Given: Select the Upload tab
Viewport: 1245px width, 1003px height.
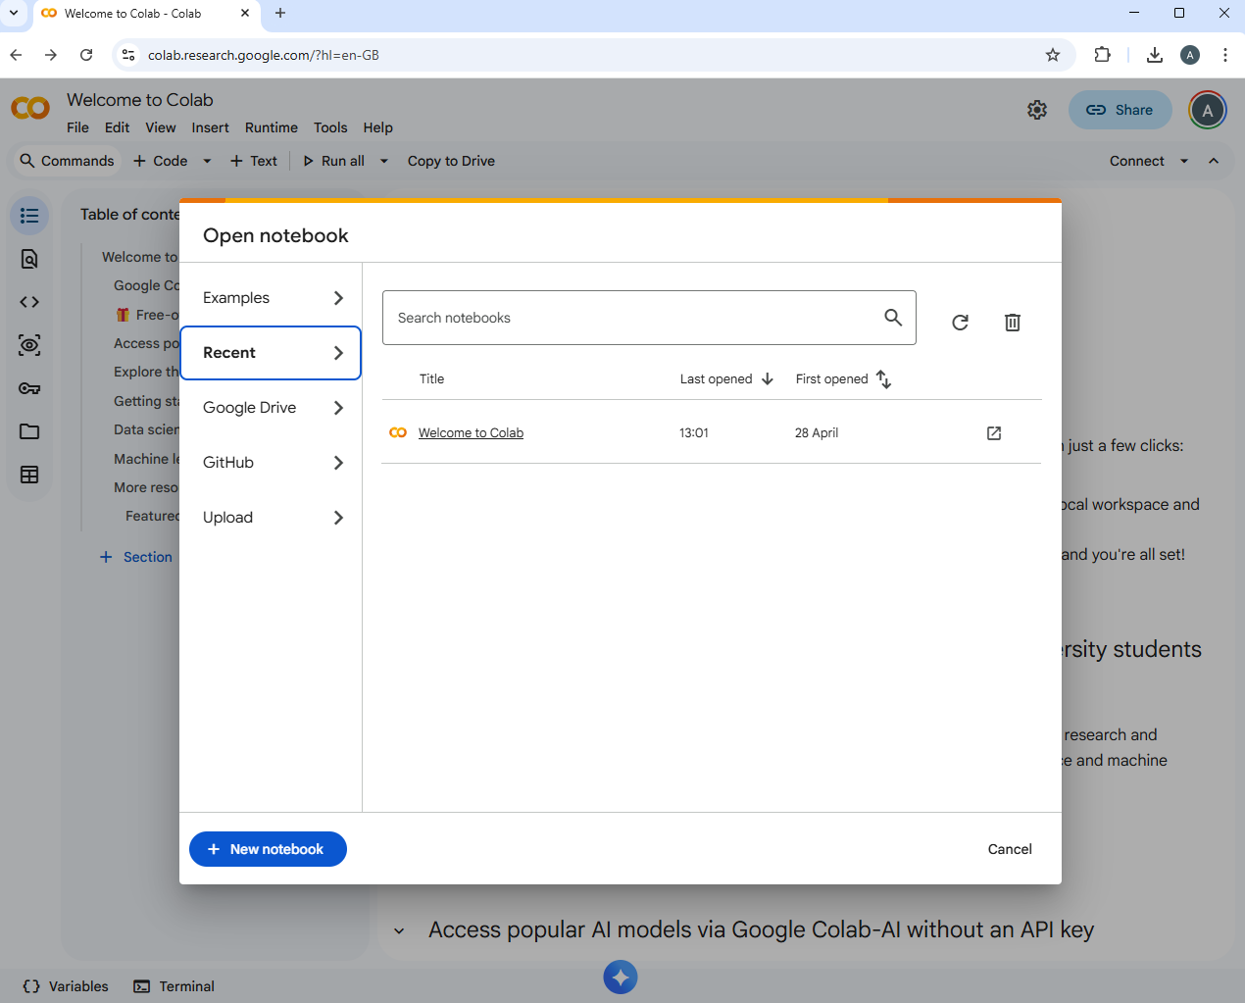Looking at the screenshot, I should tap(271, 518).
